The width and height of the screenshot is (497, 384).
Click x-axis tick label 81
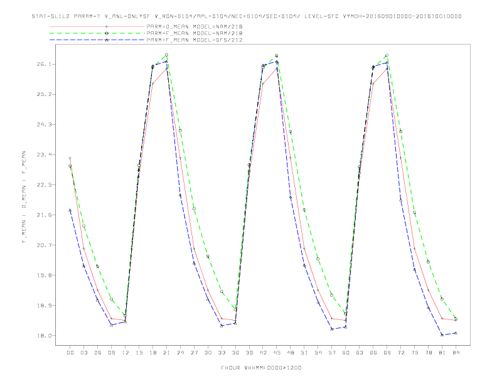[x=442, y=353]
